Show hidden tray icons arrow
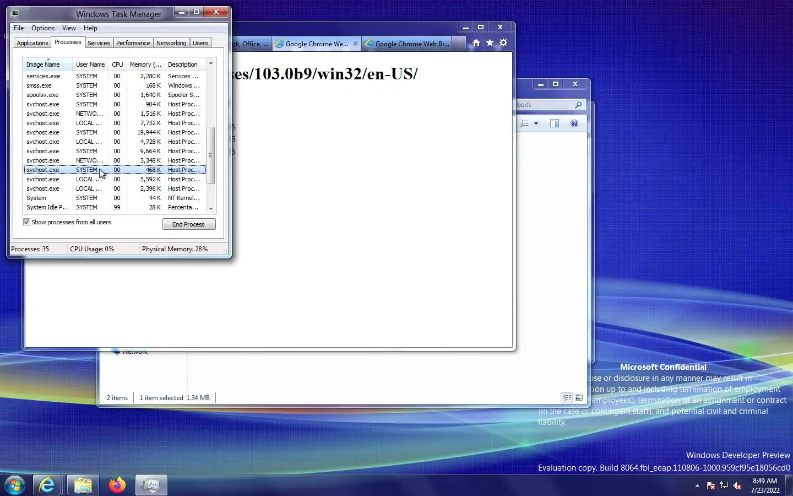Viewport: 793px width, 496px height. click(697, 486)
